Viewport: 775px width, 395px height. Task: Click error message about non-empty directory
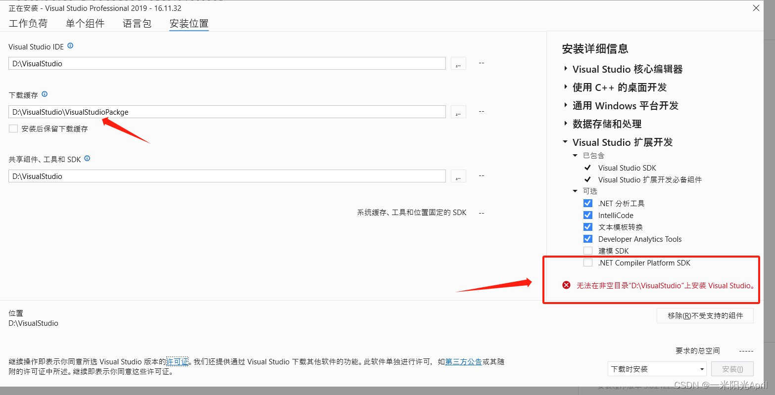point(666,285)
